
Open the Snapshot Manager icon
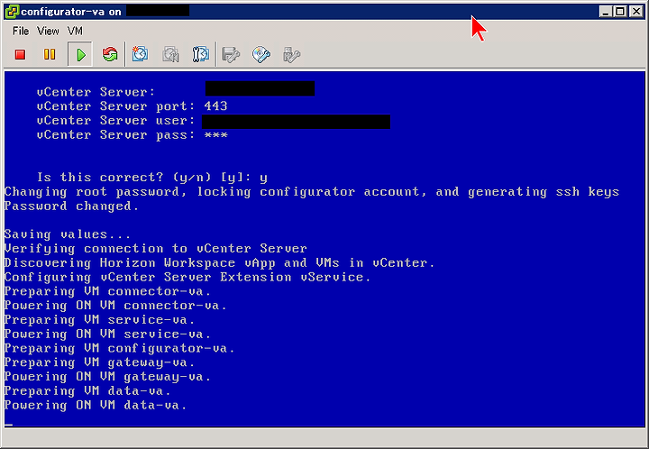201,54
